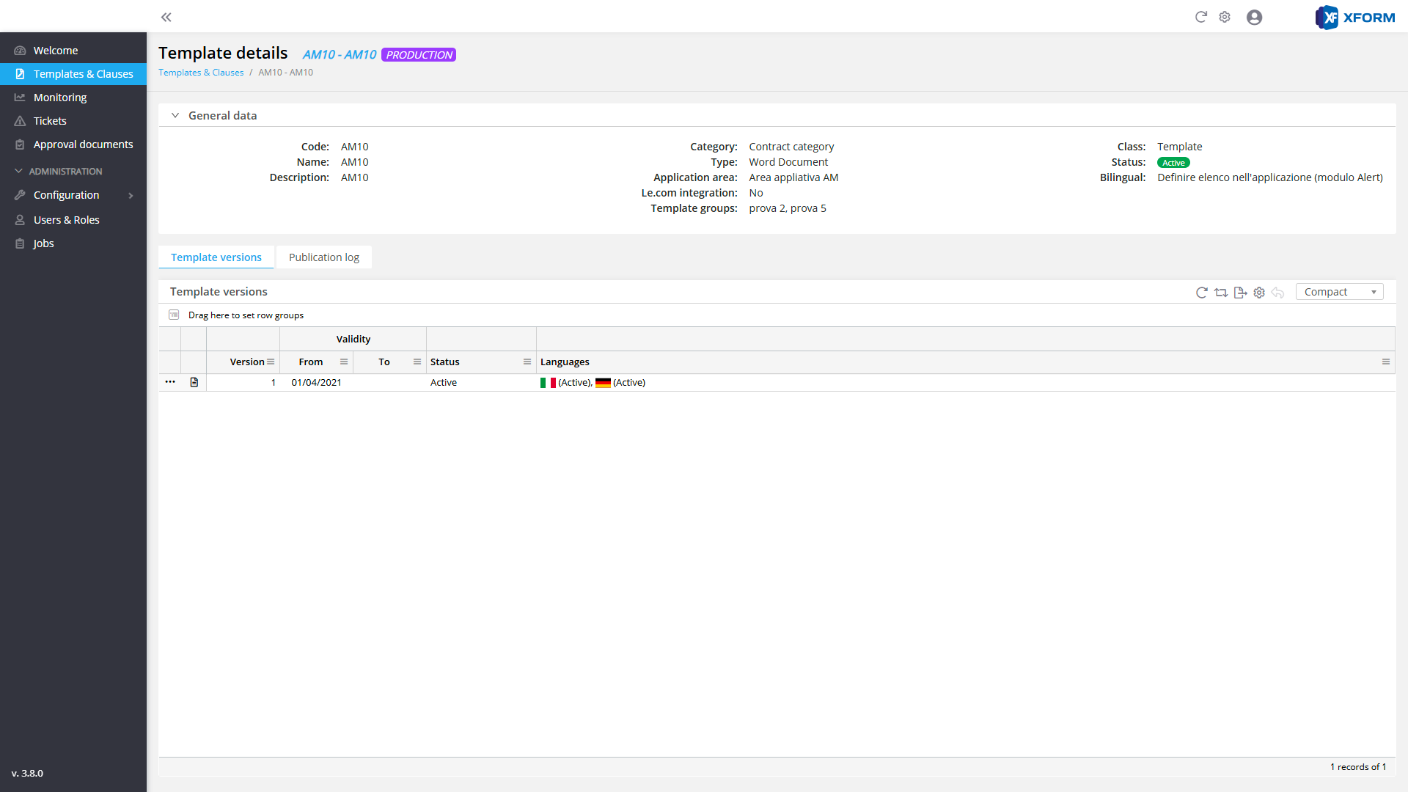Click the Welcome sidebar icon
1408x792 pixels.
click(20, 51)
